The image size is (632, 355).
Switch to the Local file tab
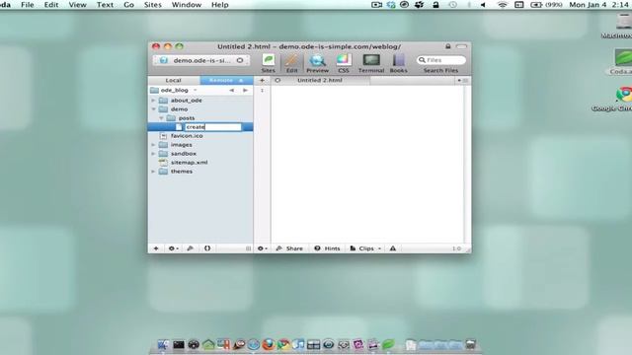click(174, 81)
